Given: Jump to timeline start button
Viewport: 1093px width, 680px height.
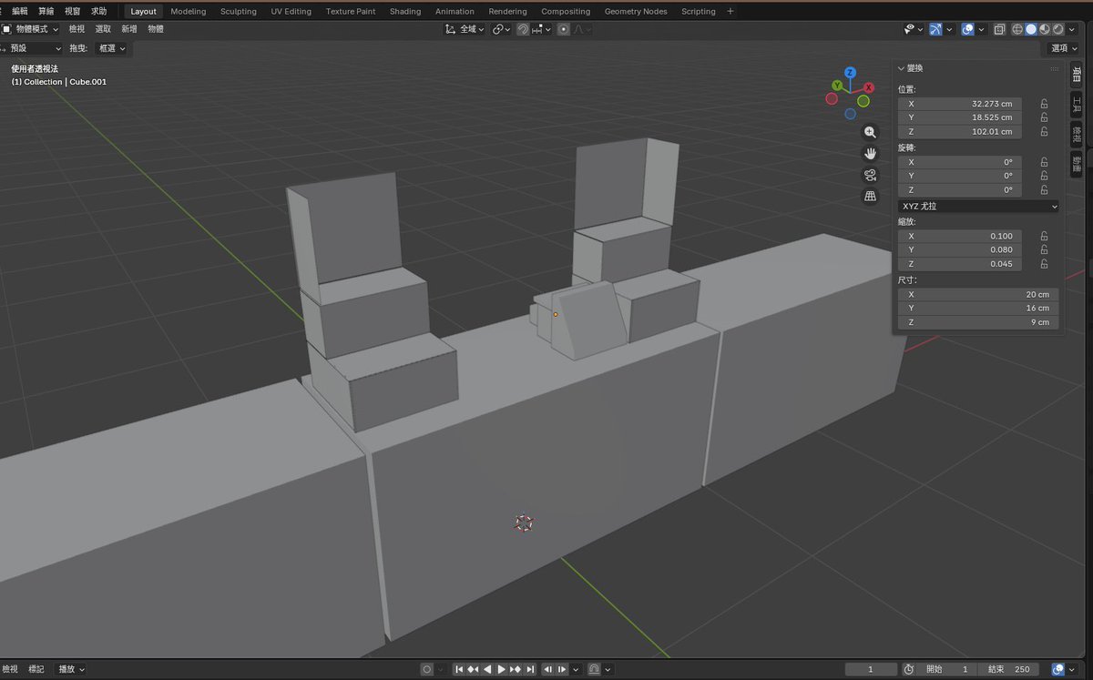Looking at the screenshot, I should click(x=460, y=669).
